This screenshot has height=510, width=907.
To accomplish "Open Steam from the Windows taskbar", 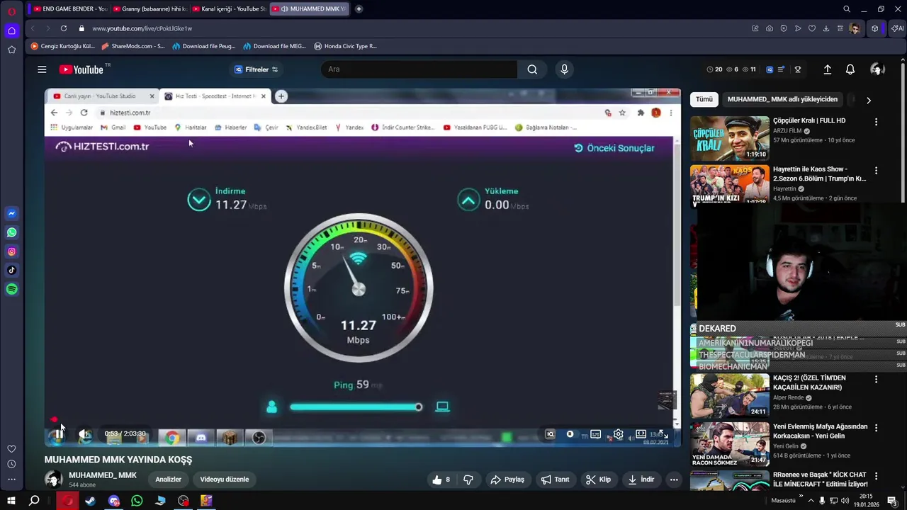I will click(90, 501).
